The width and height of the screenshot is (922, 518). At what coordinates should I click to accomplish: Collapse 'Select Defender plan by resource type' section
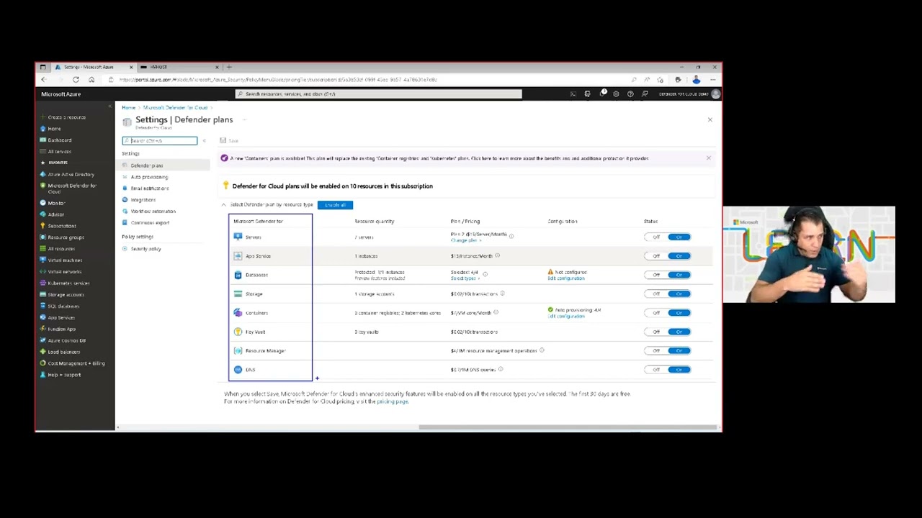[x=223, y=205]
